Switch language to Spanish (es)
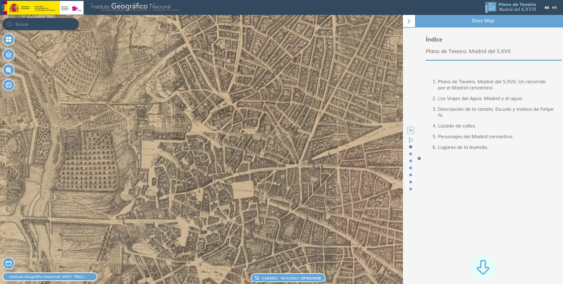Image resolution: width=563 pixels, height=284 pixels. (547, 7)
